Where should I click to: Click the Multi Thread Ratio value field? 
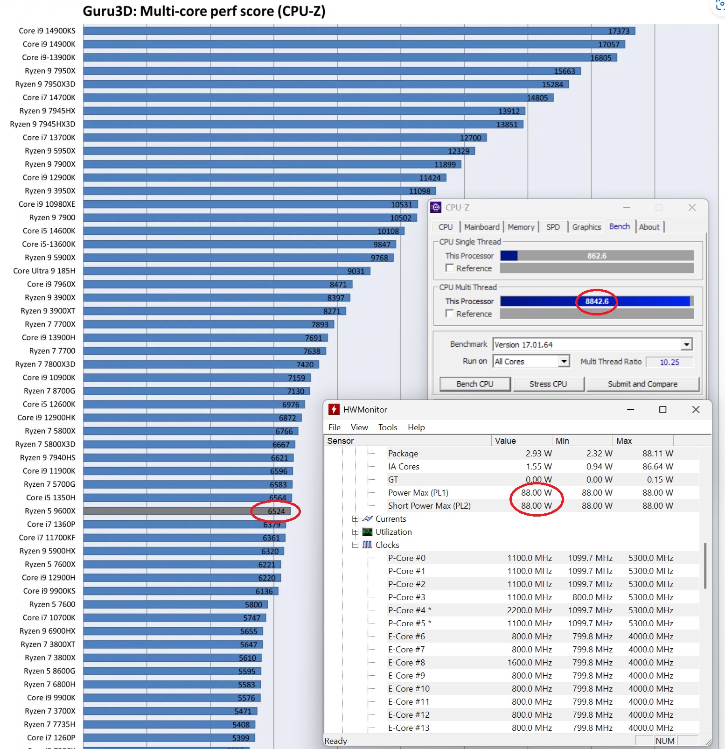[x=669, y=362]
